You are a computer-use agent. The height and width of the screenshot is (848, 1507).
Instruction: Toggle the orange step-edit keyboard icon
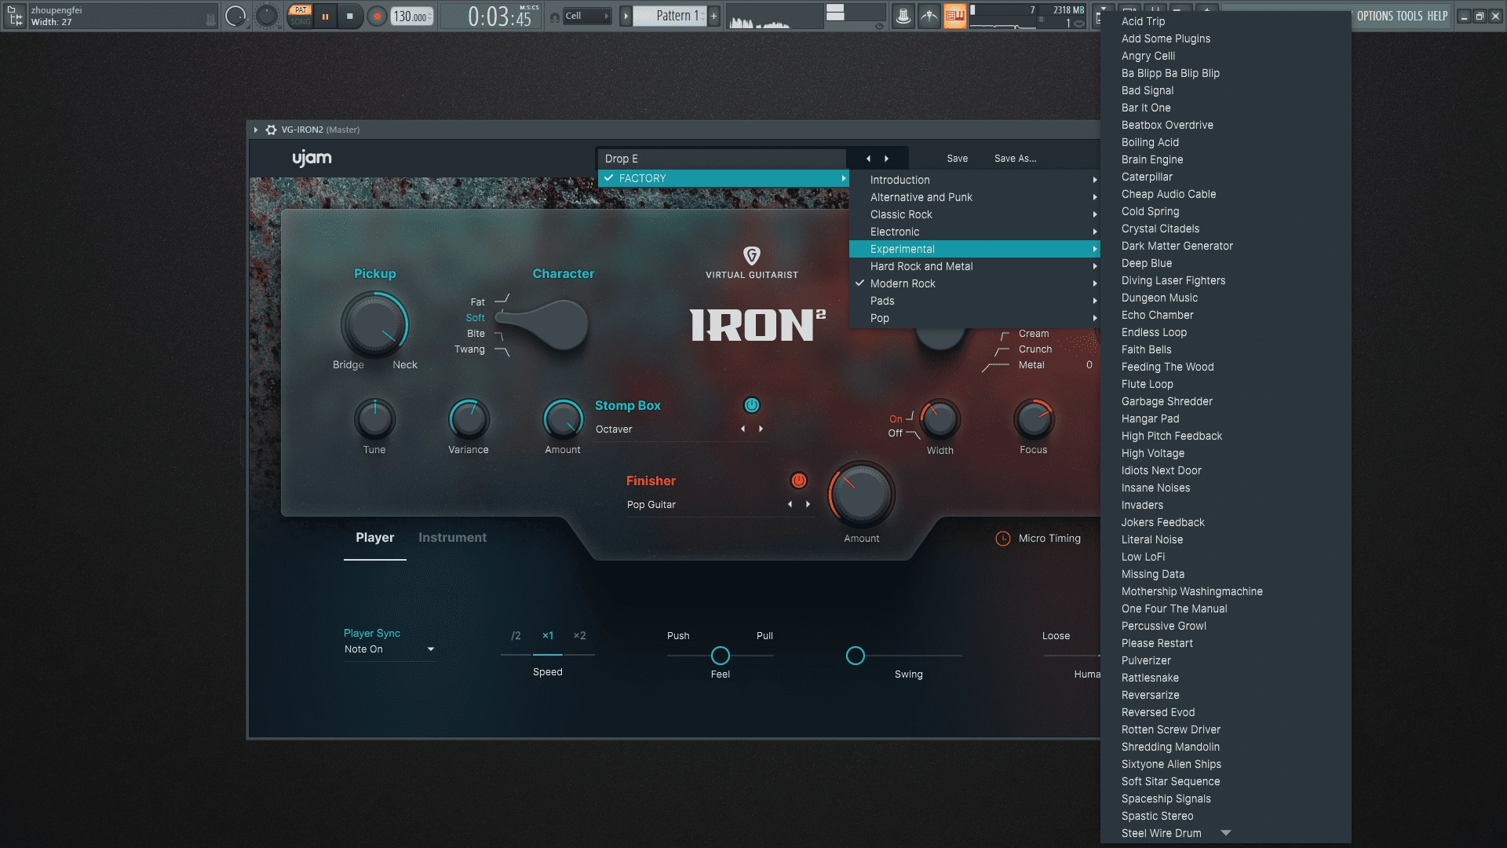[955, 16]
